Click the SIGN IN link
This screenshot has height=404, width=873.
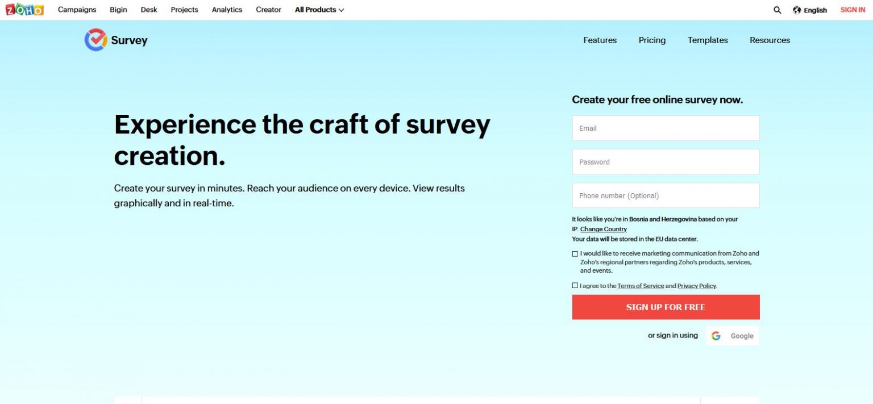(x=852, y=9)
